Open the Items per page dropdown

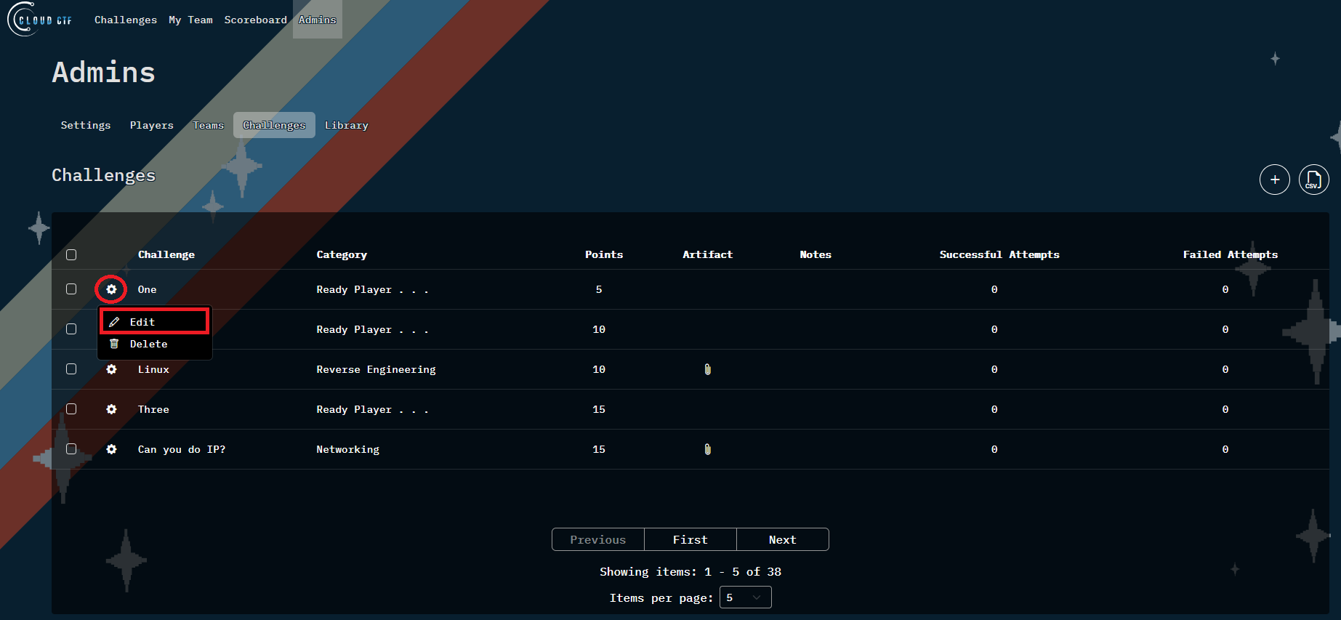click(745, 597)
